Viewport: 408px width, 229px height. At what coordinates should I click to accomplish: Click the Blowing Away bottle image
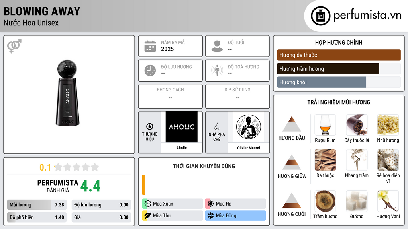click(x=67, y=93)
